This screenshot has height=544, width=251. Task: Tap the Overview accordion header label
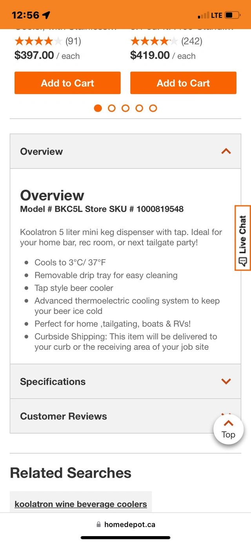pyautogui.click(x=42, y=152)
